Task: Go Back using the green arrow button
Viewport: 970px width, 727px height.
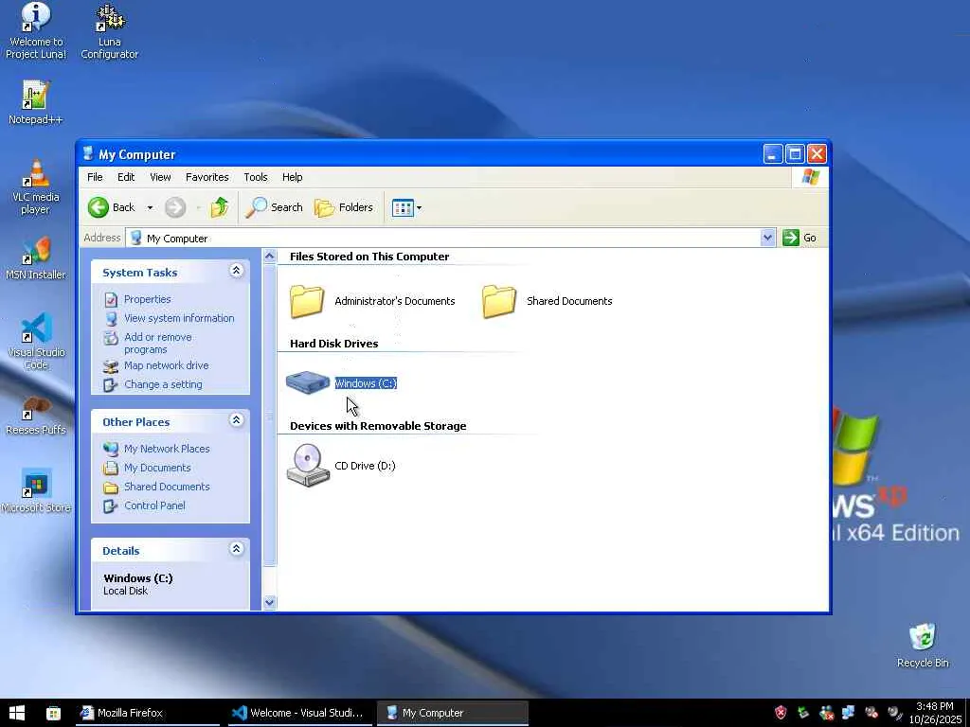Action: [112, 207]
